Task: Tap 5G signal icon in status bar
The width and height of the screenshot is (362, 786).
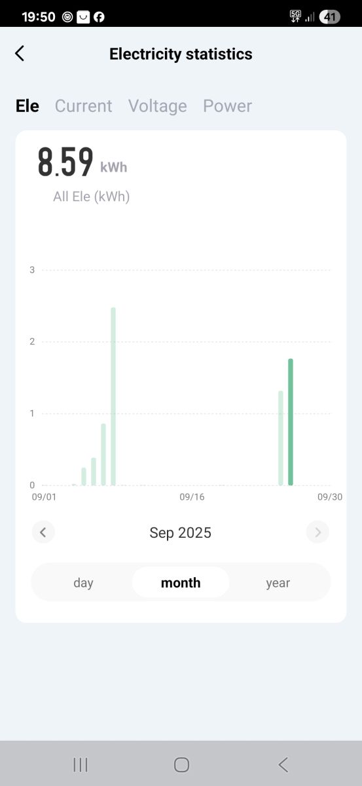Action: [x=295, y=17]
